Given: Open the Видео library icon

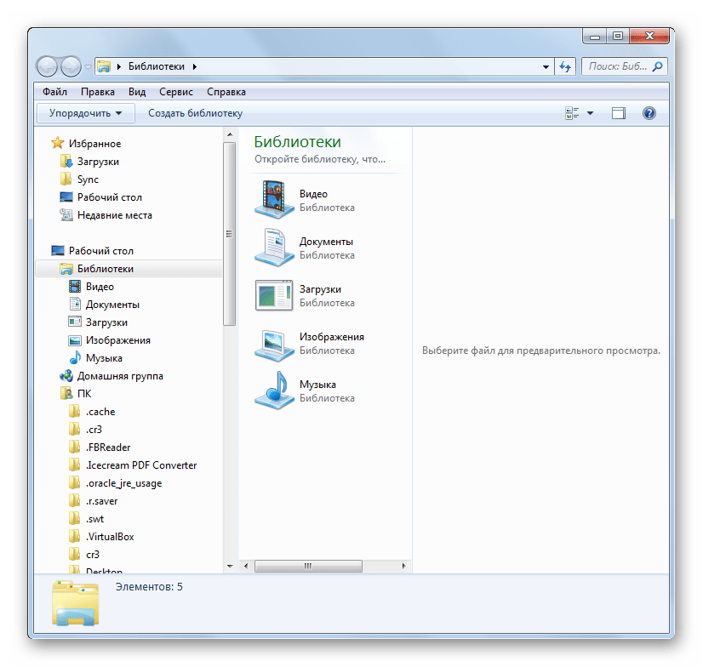Looking at the screenshot, I should 274,200.
